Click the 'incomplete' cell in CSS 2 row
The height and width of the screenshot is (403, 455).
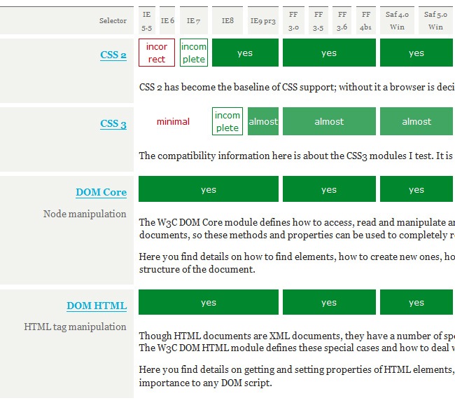click(194, 53)
